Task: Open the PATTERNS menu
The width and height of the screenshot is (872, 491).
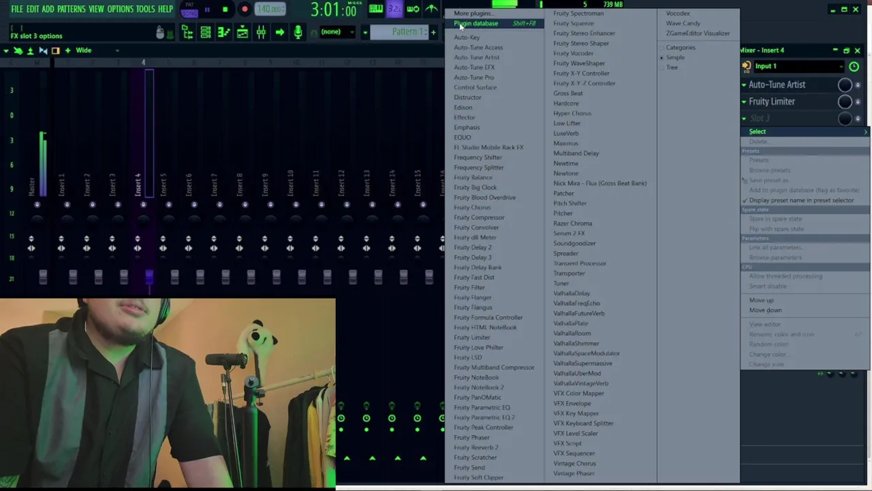Action: pyautogui.click(x=71, y=9)
